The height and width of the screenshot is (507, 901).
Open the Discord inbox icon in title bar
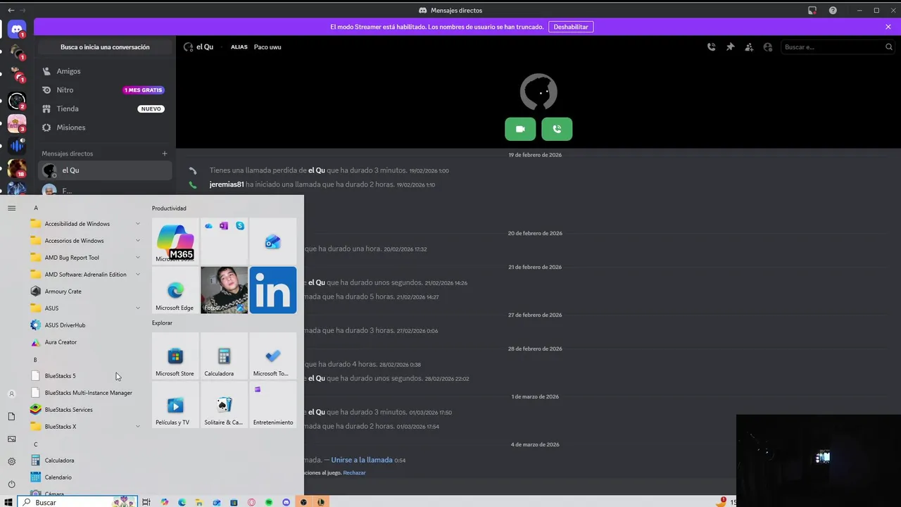(812, 11)
